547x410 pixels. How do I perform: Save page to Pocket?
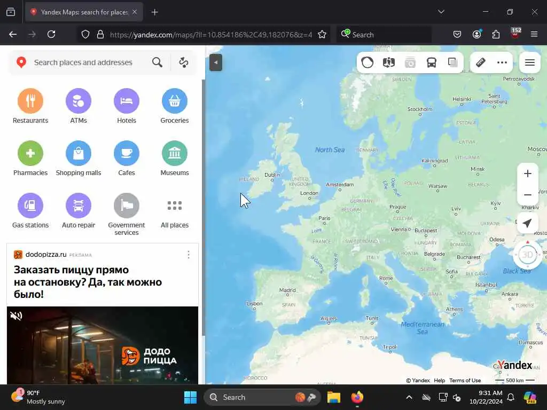click(457, 35)
